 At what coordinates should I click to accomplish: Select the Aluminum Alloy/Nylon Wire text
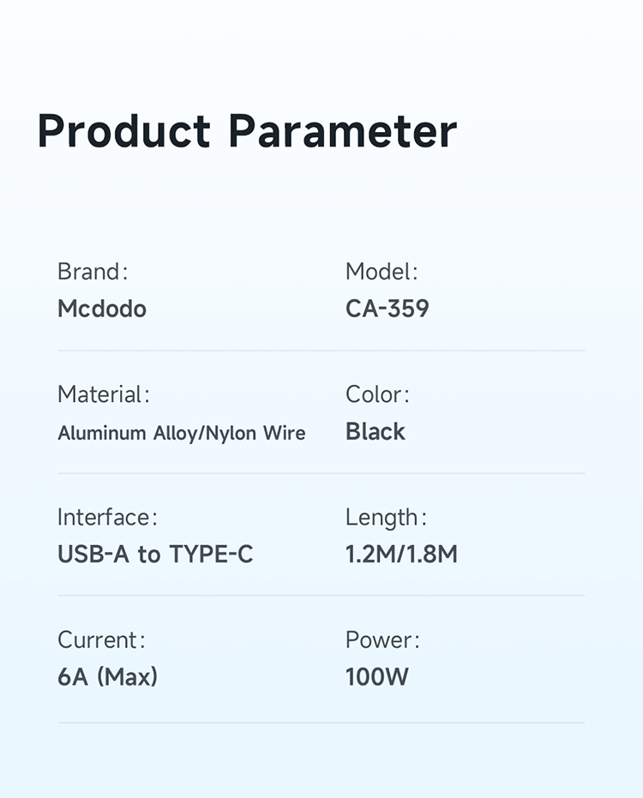coord(181,433)
